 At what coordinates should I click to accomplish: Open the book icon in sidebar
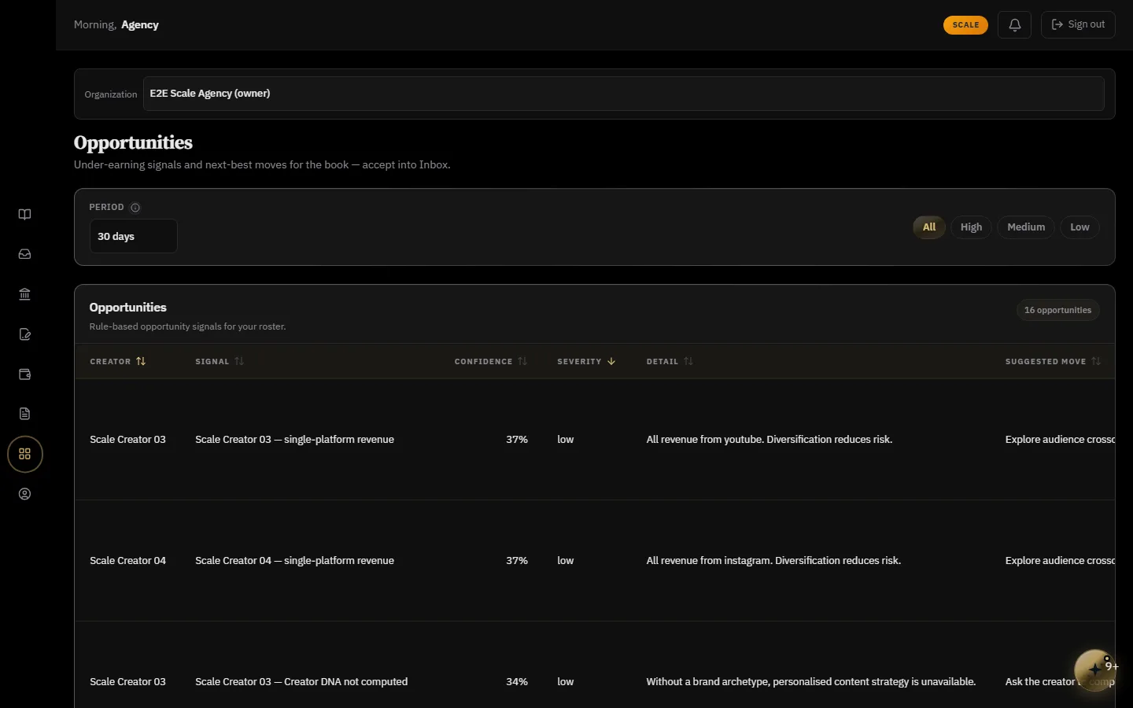point(24,215)
